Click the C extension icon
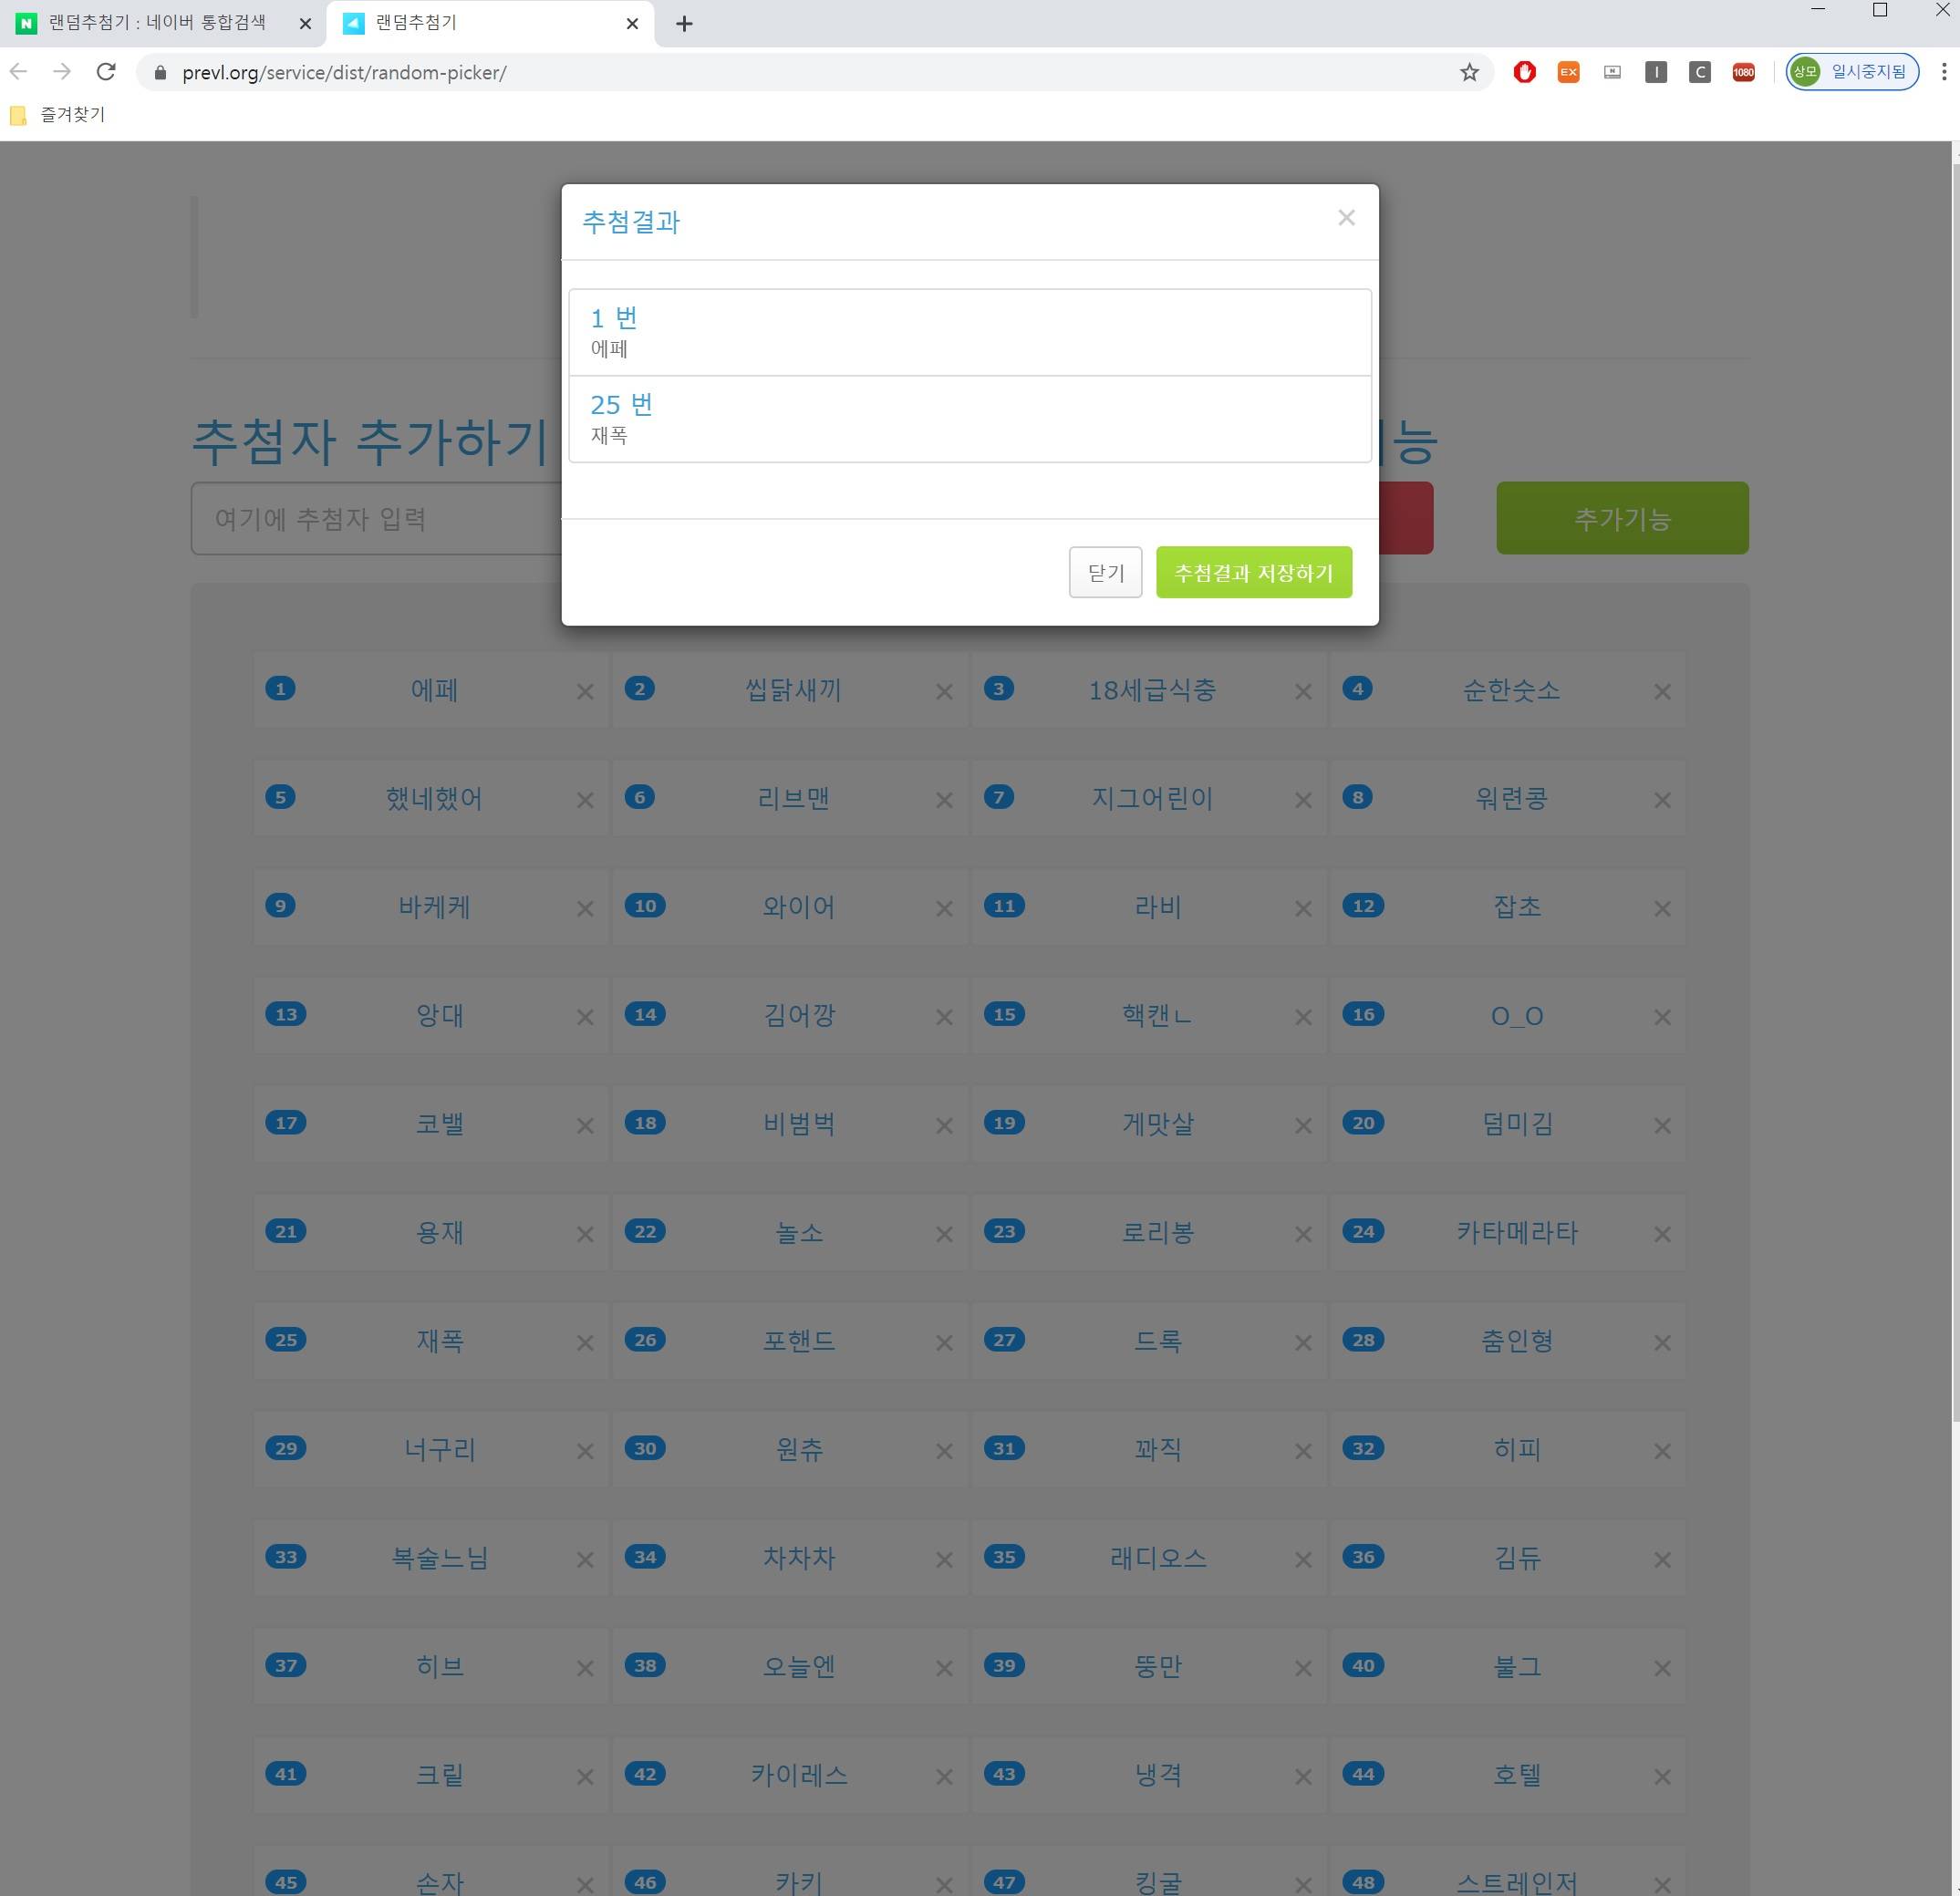Image resolution: width=1960 pixels, height=1896 pixels. (x=1699, y=72)
